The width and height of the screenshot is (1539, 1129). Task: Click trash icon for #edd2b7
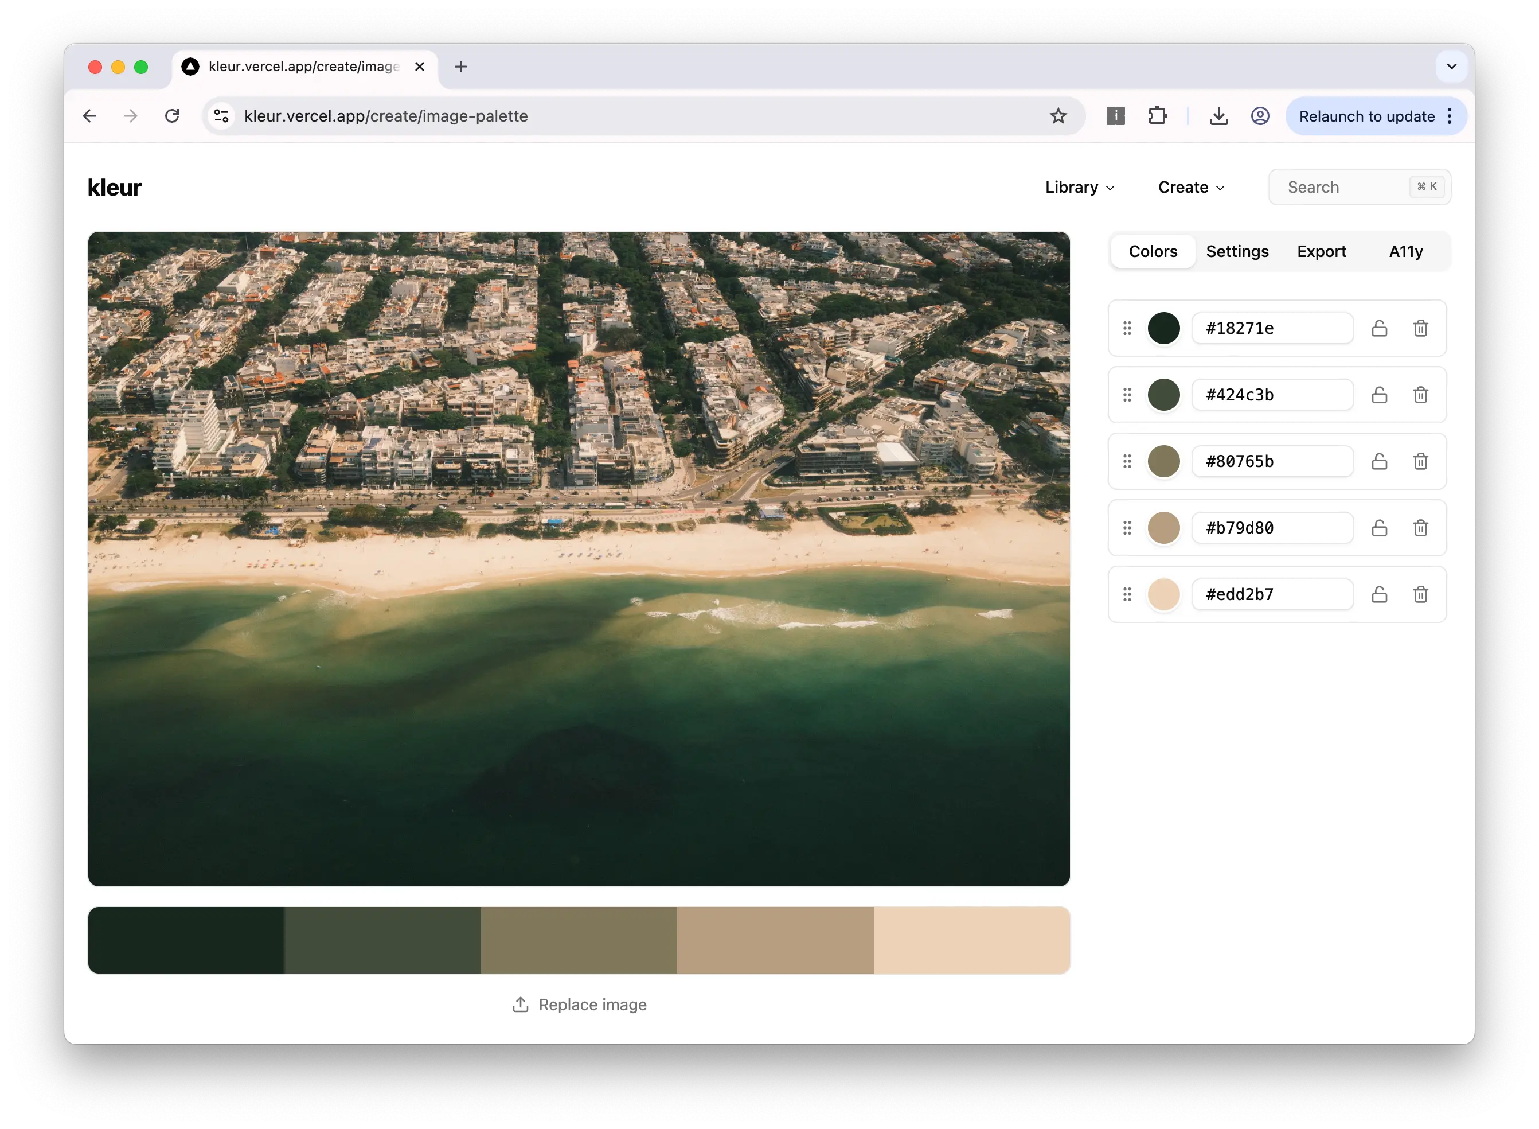point(1420,594)
